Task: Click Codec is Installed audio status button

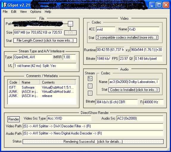Action: click(134, 90)
